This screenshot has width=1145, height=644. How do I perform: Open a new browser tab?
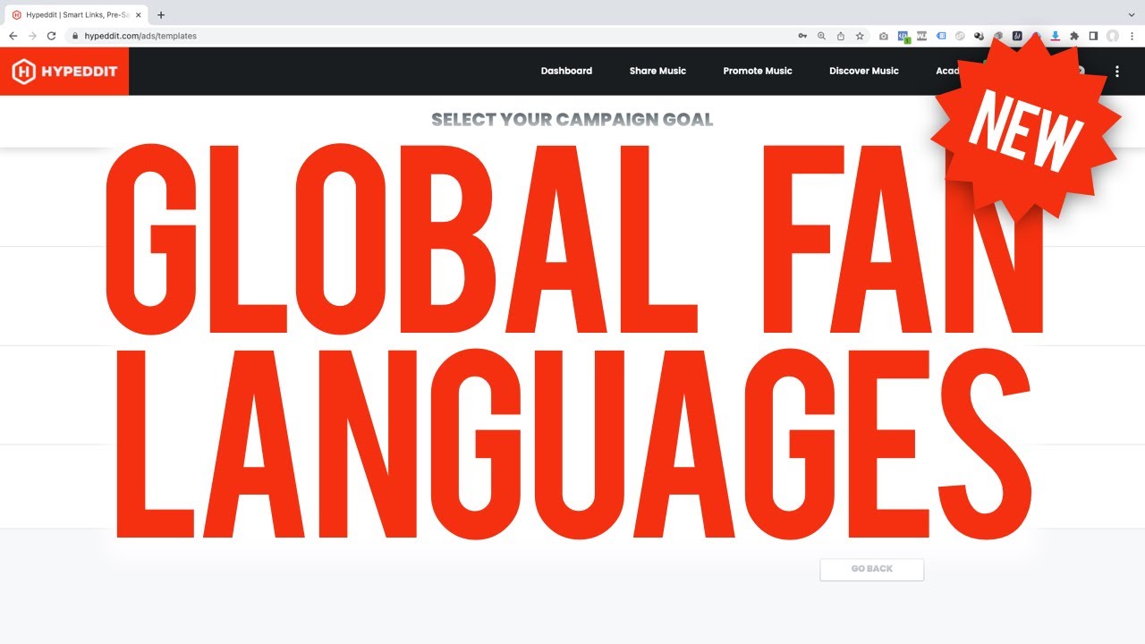tap(161, 15)
